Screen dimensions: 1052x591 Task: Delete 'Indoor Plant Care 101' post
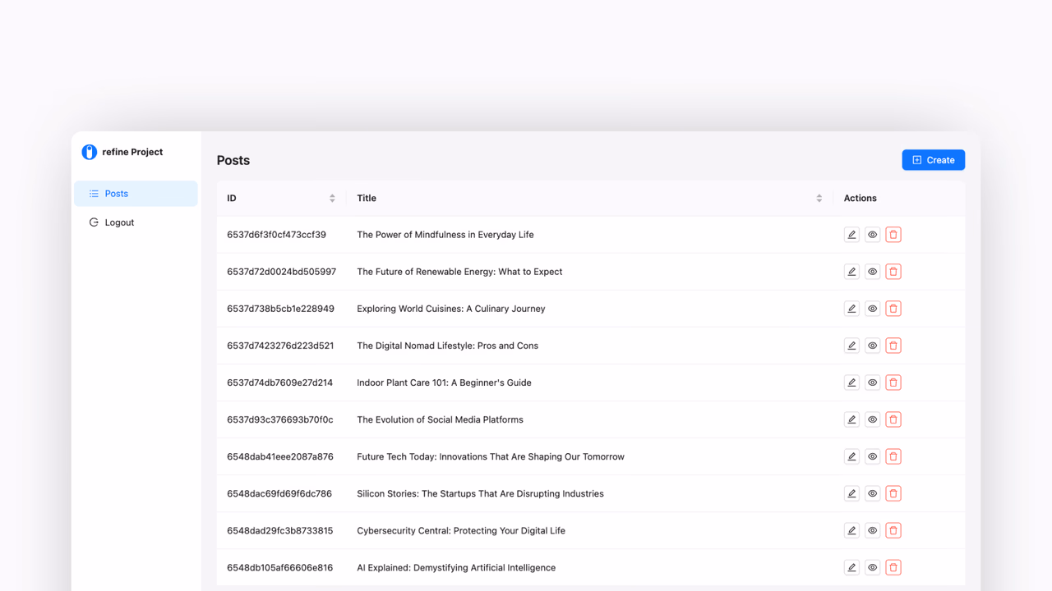click(x=893, y=383)
